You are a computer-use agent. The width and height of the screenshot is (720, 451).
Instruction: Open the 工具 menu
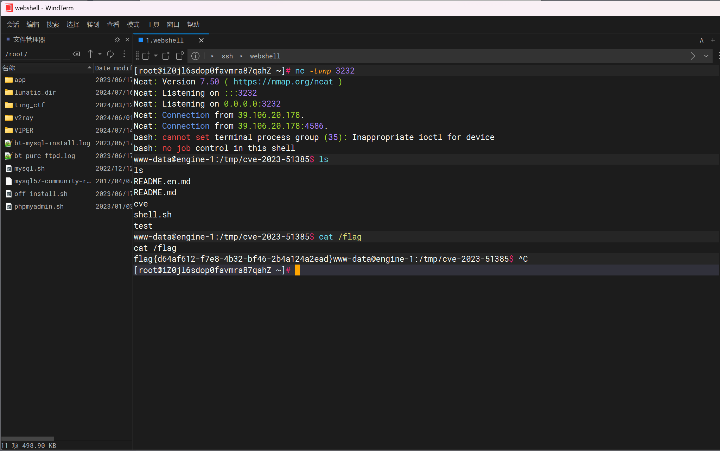click(153, 25)
